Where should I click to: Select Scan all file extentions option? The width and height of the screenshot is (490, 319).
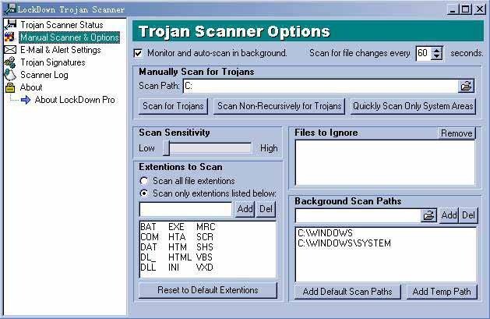144,180
